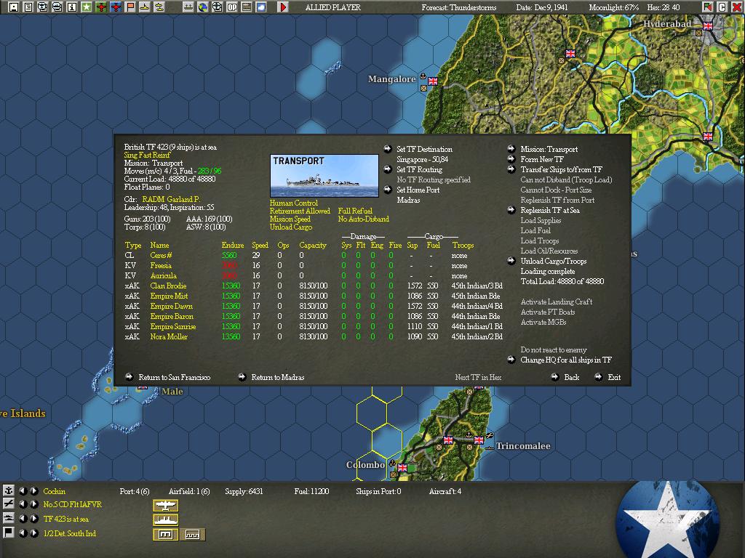Select Set TF Destination option

pyautogui.click(x=424, y=149)
